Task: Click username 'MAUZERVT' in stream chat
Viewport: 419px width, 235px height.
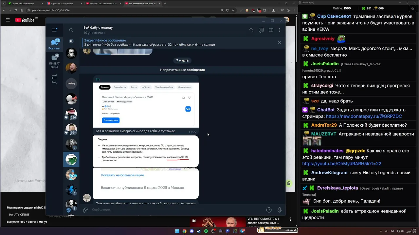Action: coord(323,134)
